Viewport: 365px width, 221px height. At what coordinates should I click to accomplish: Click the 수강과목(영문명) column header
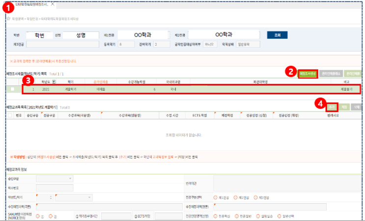130,115
